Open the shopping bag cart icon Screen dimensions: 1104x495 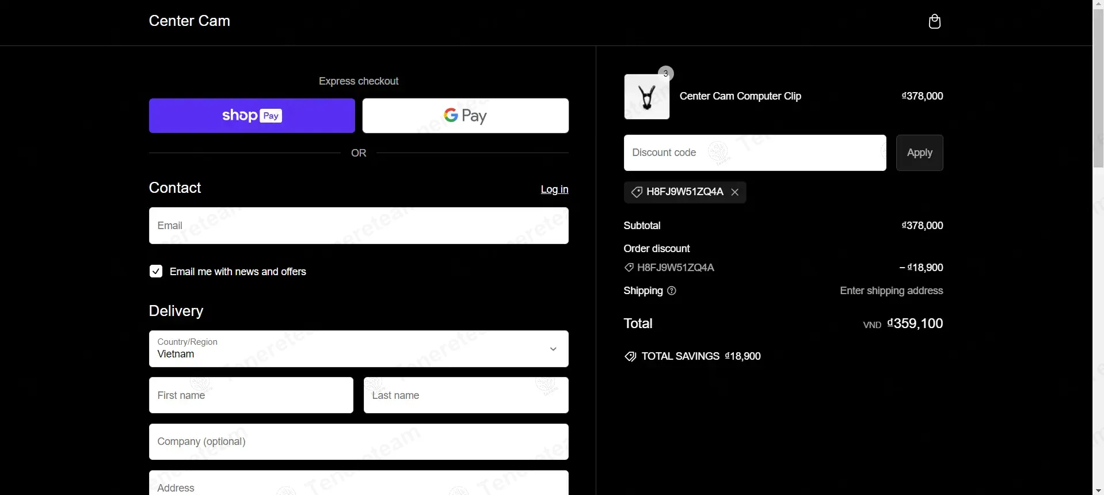[935, 22]
